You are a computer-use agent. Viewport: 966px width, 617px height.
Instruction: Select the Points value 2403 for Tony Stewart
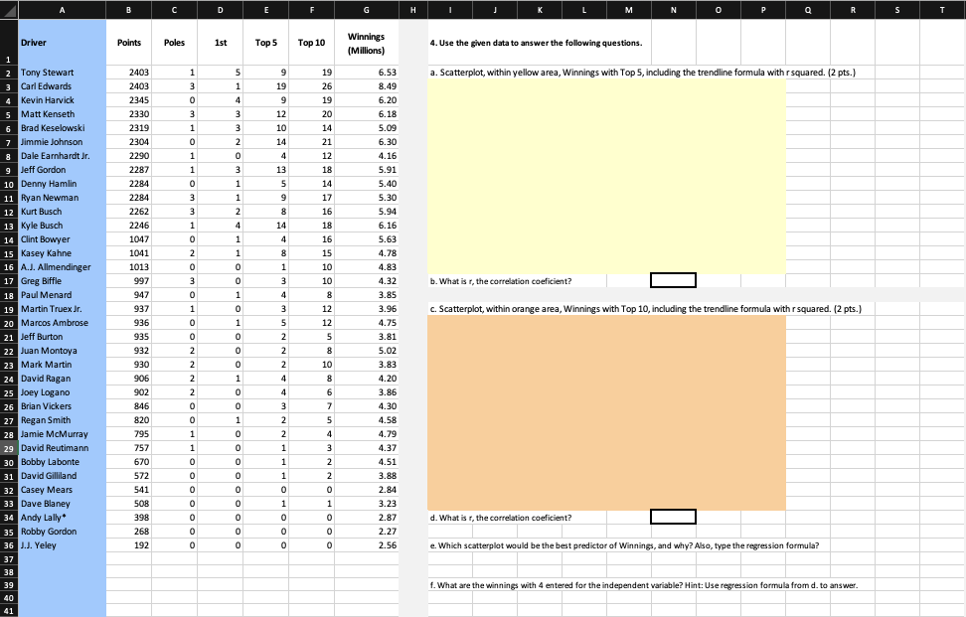click(x=129, y=72)
